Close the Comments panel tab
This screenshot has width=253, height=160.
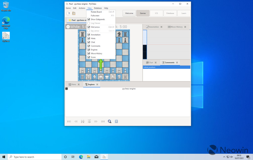(177, 63)
